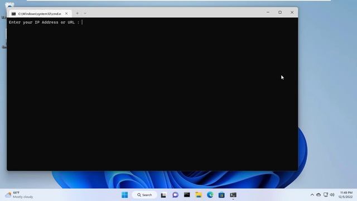
Task: Select the cmd.exe terminal tab
Action: coord(40,13)
